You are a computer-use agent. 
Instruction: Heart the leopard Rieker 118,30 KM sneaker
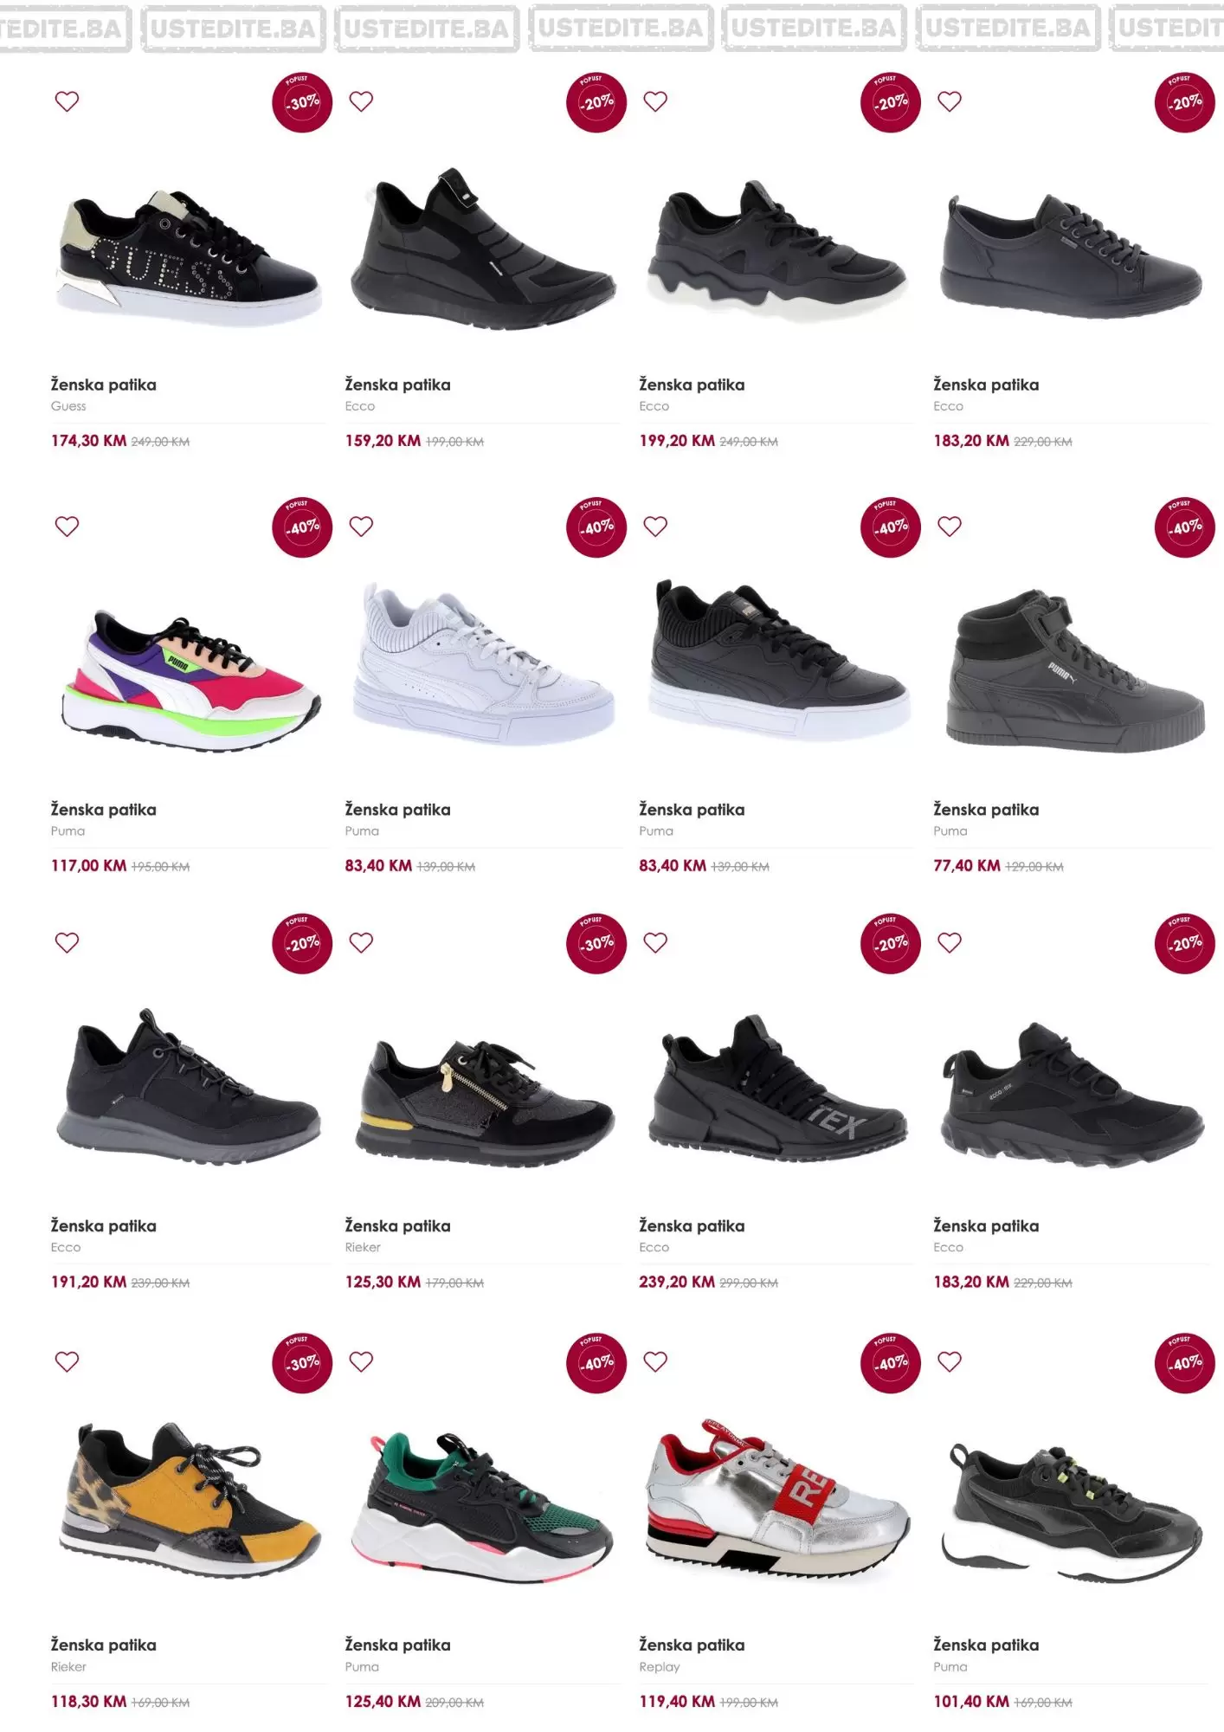click(67, 1362)
